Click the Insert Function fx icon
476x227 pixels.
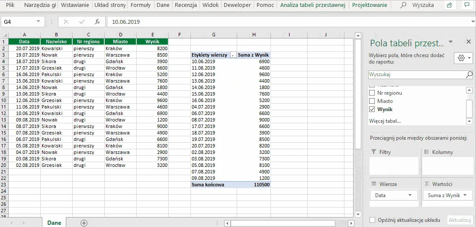click(97, 22)
